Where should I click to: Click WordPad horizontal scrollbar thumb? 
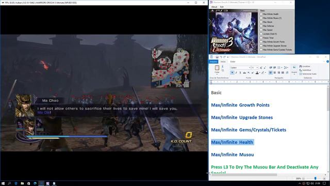tap(244, 175)
